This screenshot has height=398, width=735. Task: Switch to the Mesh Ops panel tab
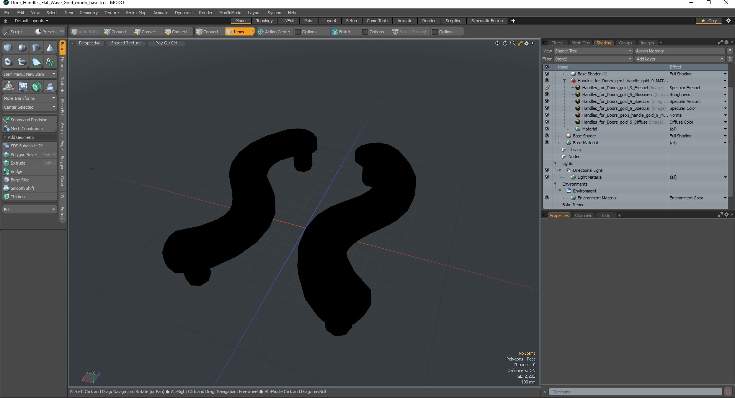(x=580, y=43)
